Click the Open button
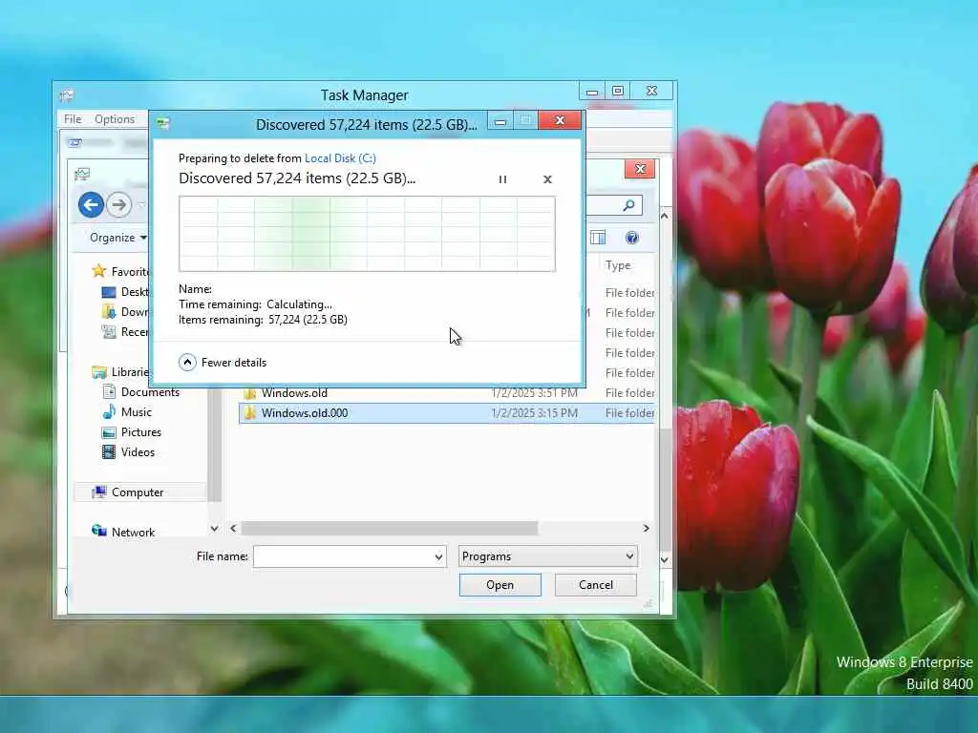978x733 pixels. pyautogui.click(x=500, y=585)
